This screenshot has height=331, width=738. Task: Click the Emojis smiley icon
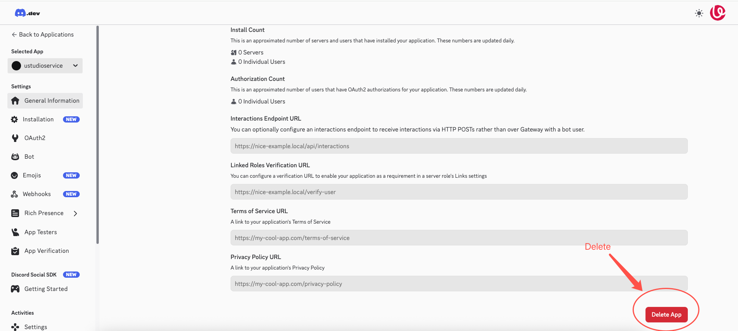(x=14, y=175)
